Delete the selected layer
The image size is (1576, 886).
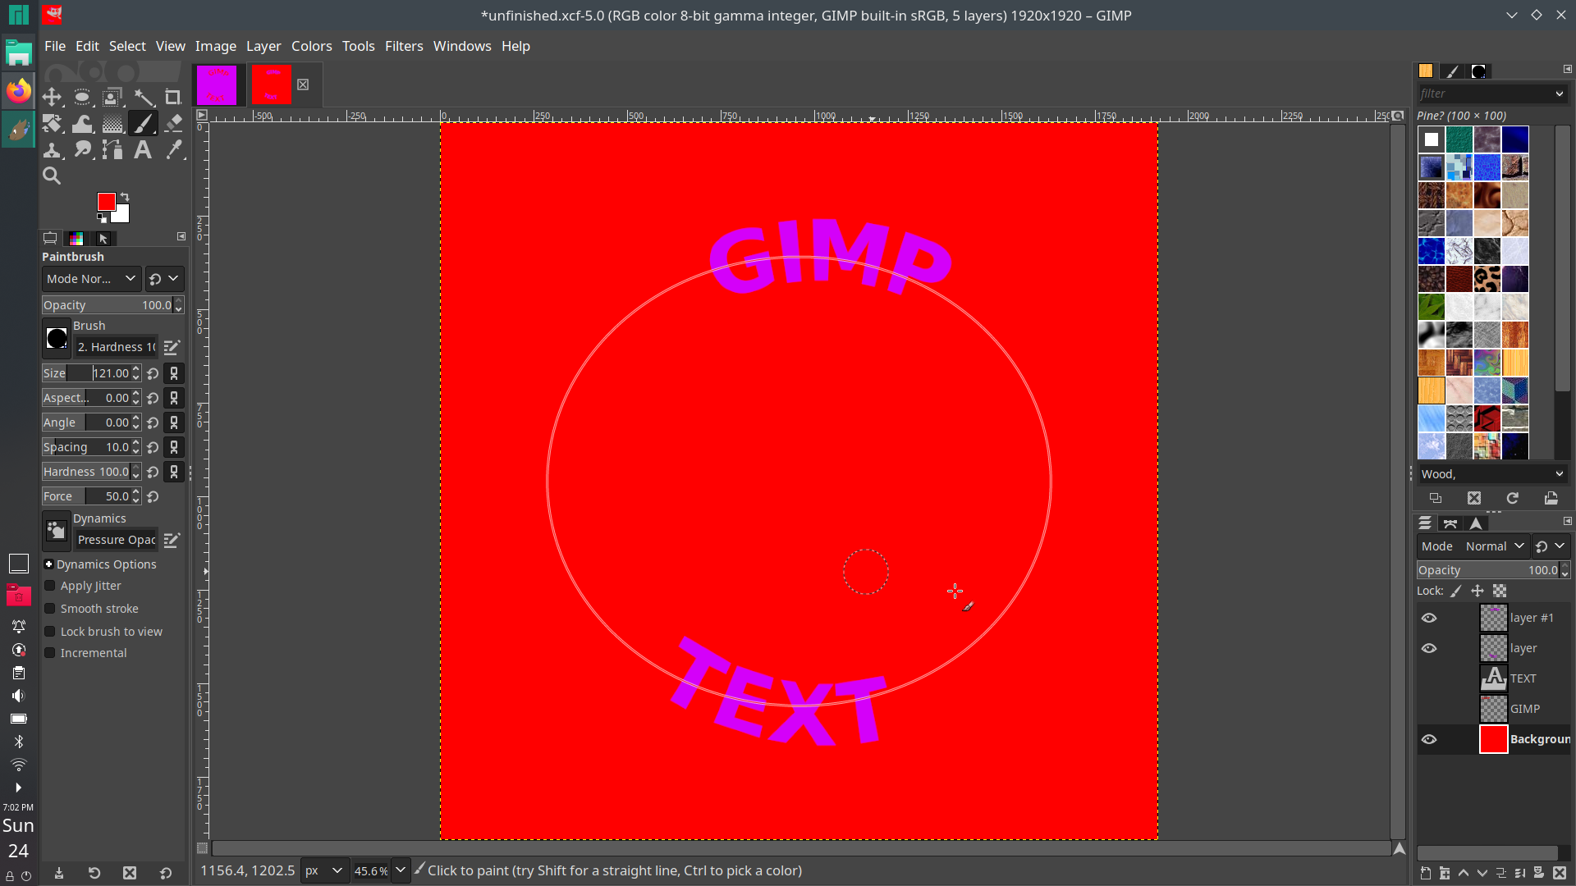(1560, 874)
